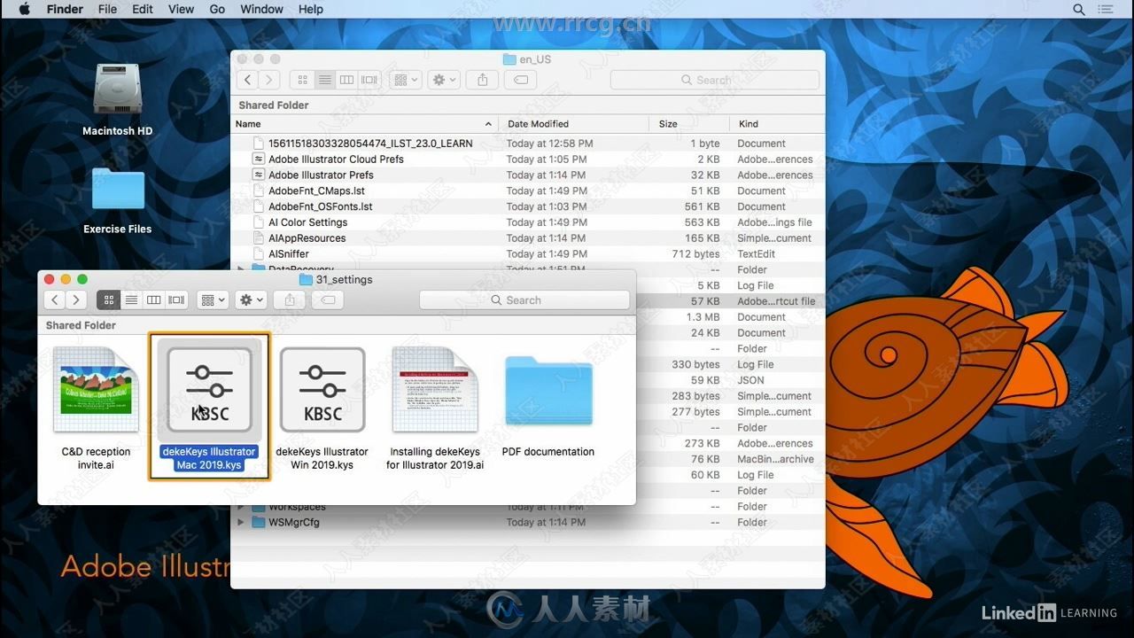The height and width of the screenshot is (638, 1134).
Task: Select AIAppResources file
Action: point(528,238)
